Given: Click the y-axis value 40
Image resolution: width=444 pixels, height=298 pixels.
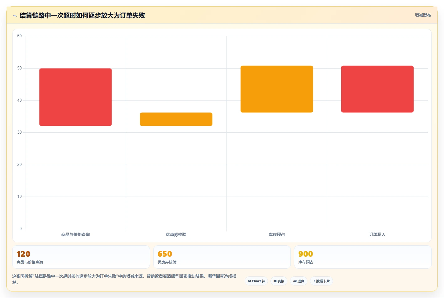Looking at the screenshot, I should coord(19,100).
